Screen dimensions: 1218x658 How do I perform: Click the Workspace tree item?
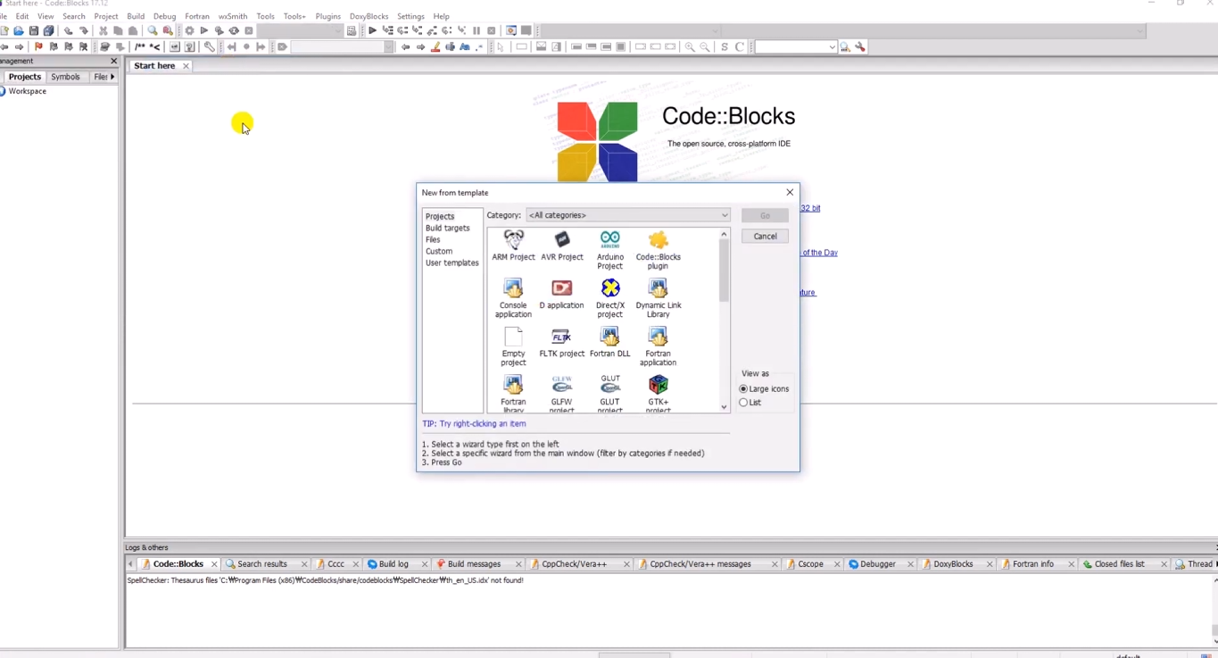point(28,91)
